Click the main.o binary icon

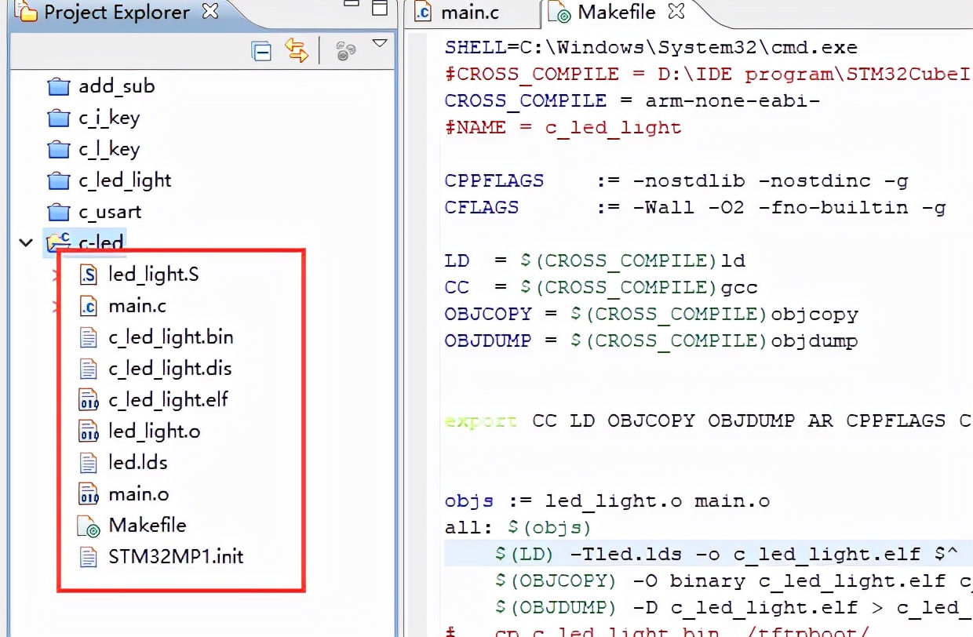click(88, 494)
